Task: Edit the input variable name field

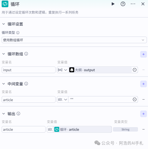Action: click(x=29, y=70)
